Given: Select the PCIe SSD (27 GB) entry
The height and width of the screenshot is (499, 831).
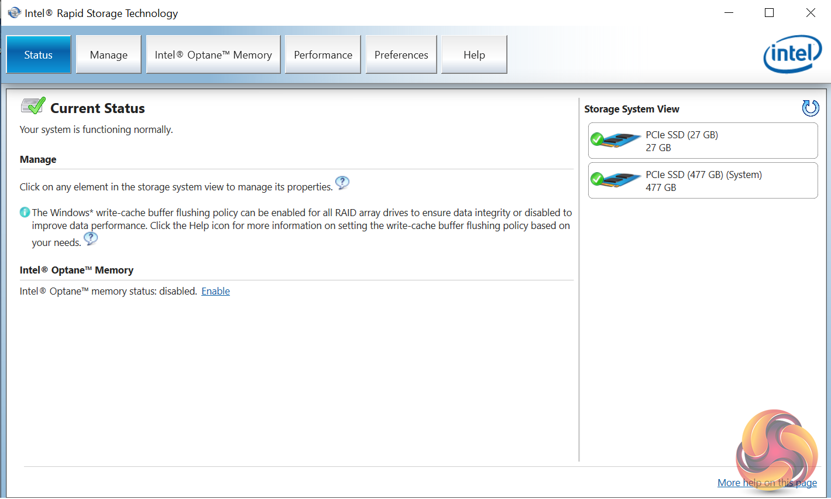Looking at the screenshot, I should 703,141.
